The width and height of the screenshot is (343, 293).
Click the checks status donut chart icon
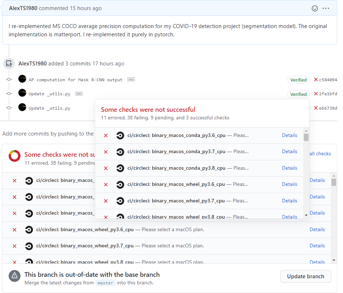pyautogui.click(x=15, y=156)
